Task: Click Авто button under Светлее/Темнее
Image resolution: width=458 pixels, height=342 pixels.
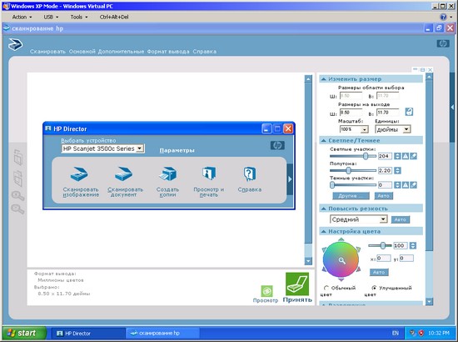Action: [x=384, y=196]
